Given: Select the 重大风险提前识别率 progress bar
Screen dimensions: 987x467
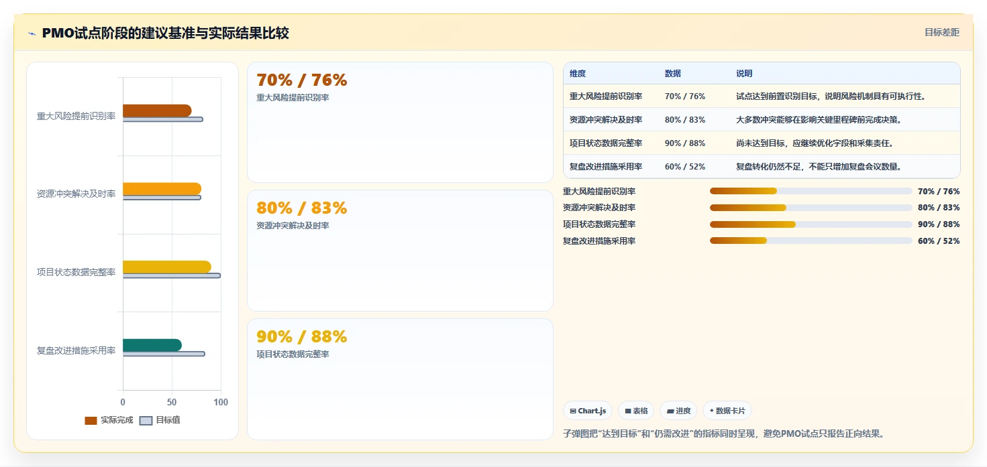Looking at the screenshot, I should [x=811, y=191].
